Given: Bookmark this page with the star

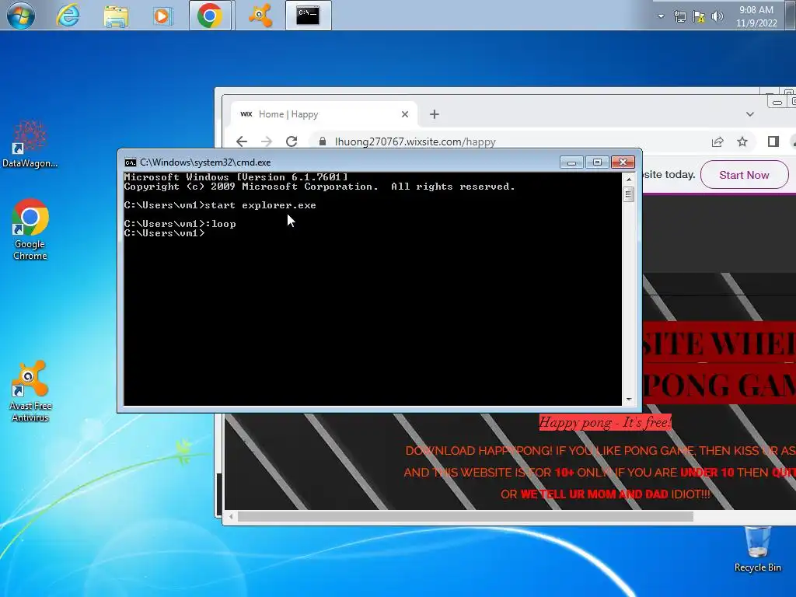Looking at the screenshot, I should coord(742,141).
